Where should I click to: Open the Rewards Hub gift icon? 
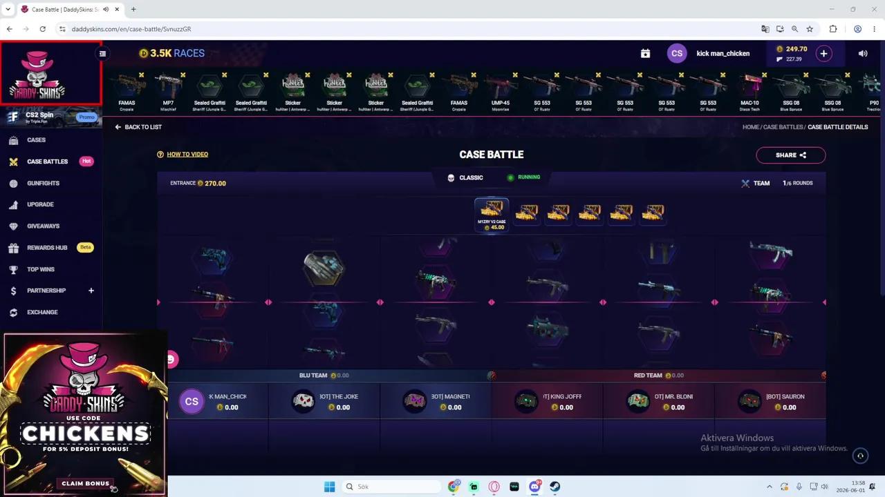pyautogui.click(x=13, y=247)
